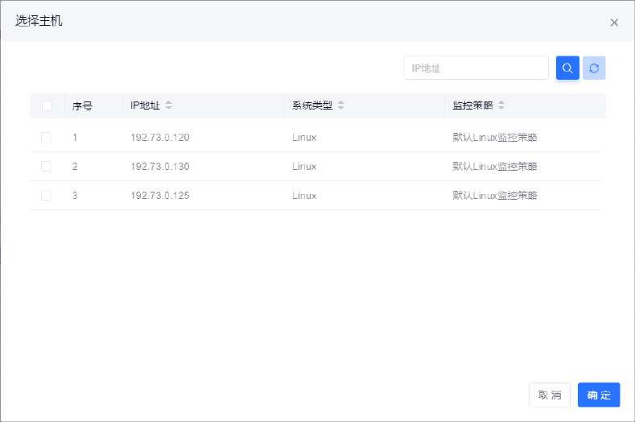This screenshot has width=635, height=422.
Task: Select the 192.73.0.130 IP address cell
Action: tap(159, 167)
